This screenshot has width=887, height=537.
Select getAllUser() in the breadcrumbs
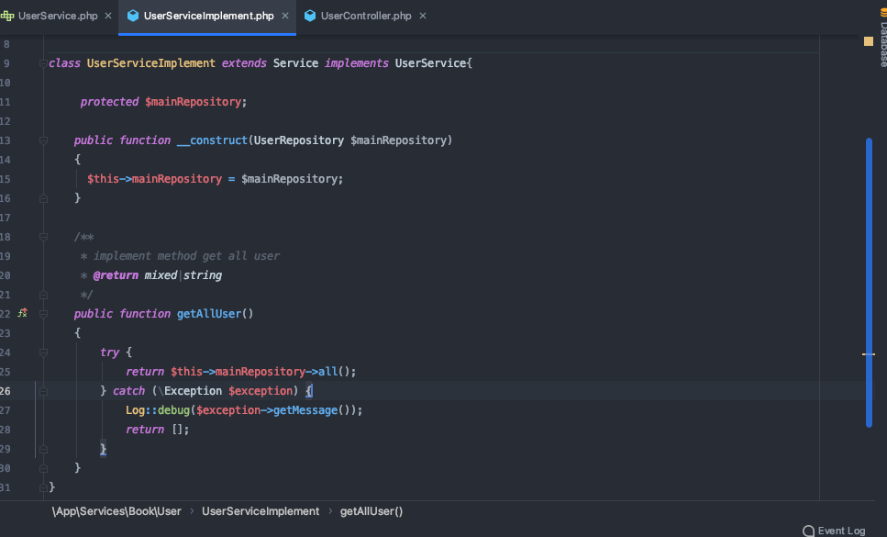371,511
